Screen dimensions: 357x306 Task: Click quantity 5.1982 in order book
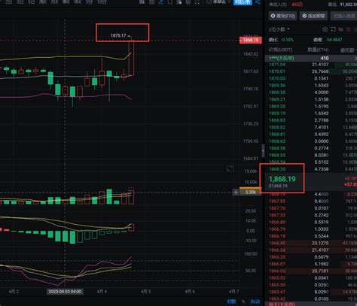pyautogui.click(x=322, y=264)
